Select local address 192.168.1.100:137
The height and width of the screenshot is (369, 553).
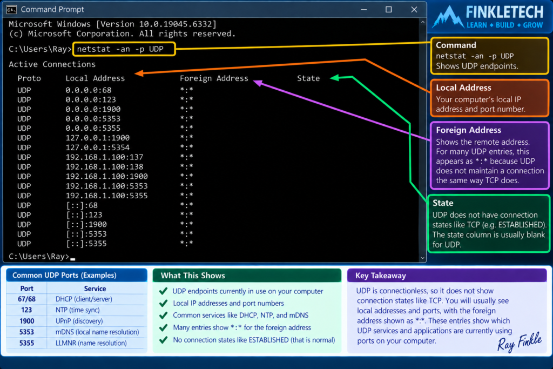point(104,157)
